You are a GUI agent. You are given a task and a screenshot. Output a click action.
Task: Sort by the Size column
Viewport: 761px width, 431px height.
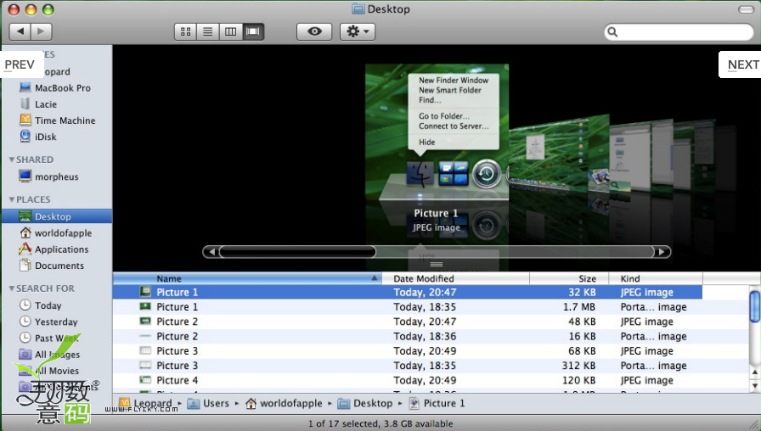pyautogui.click(x=568, y=278)
